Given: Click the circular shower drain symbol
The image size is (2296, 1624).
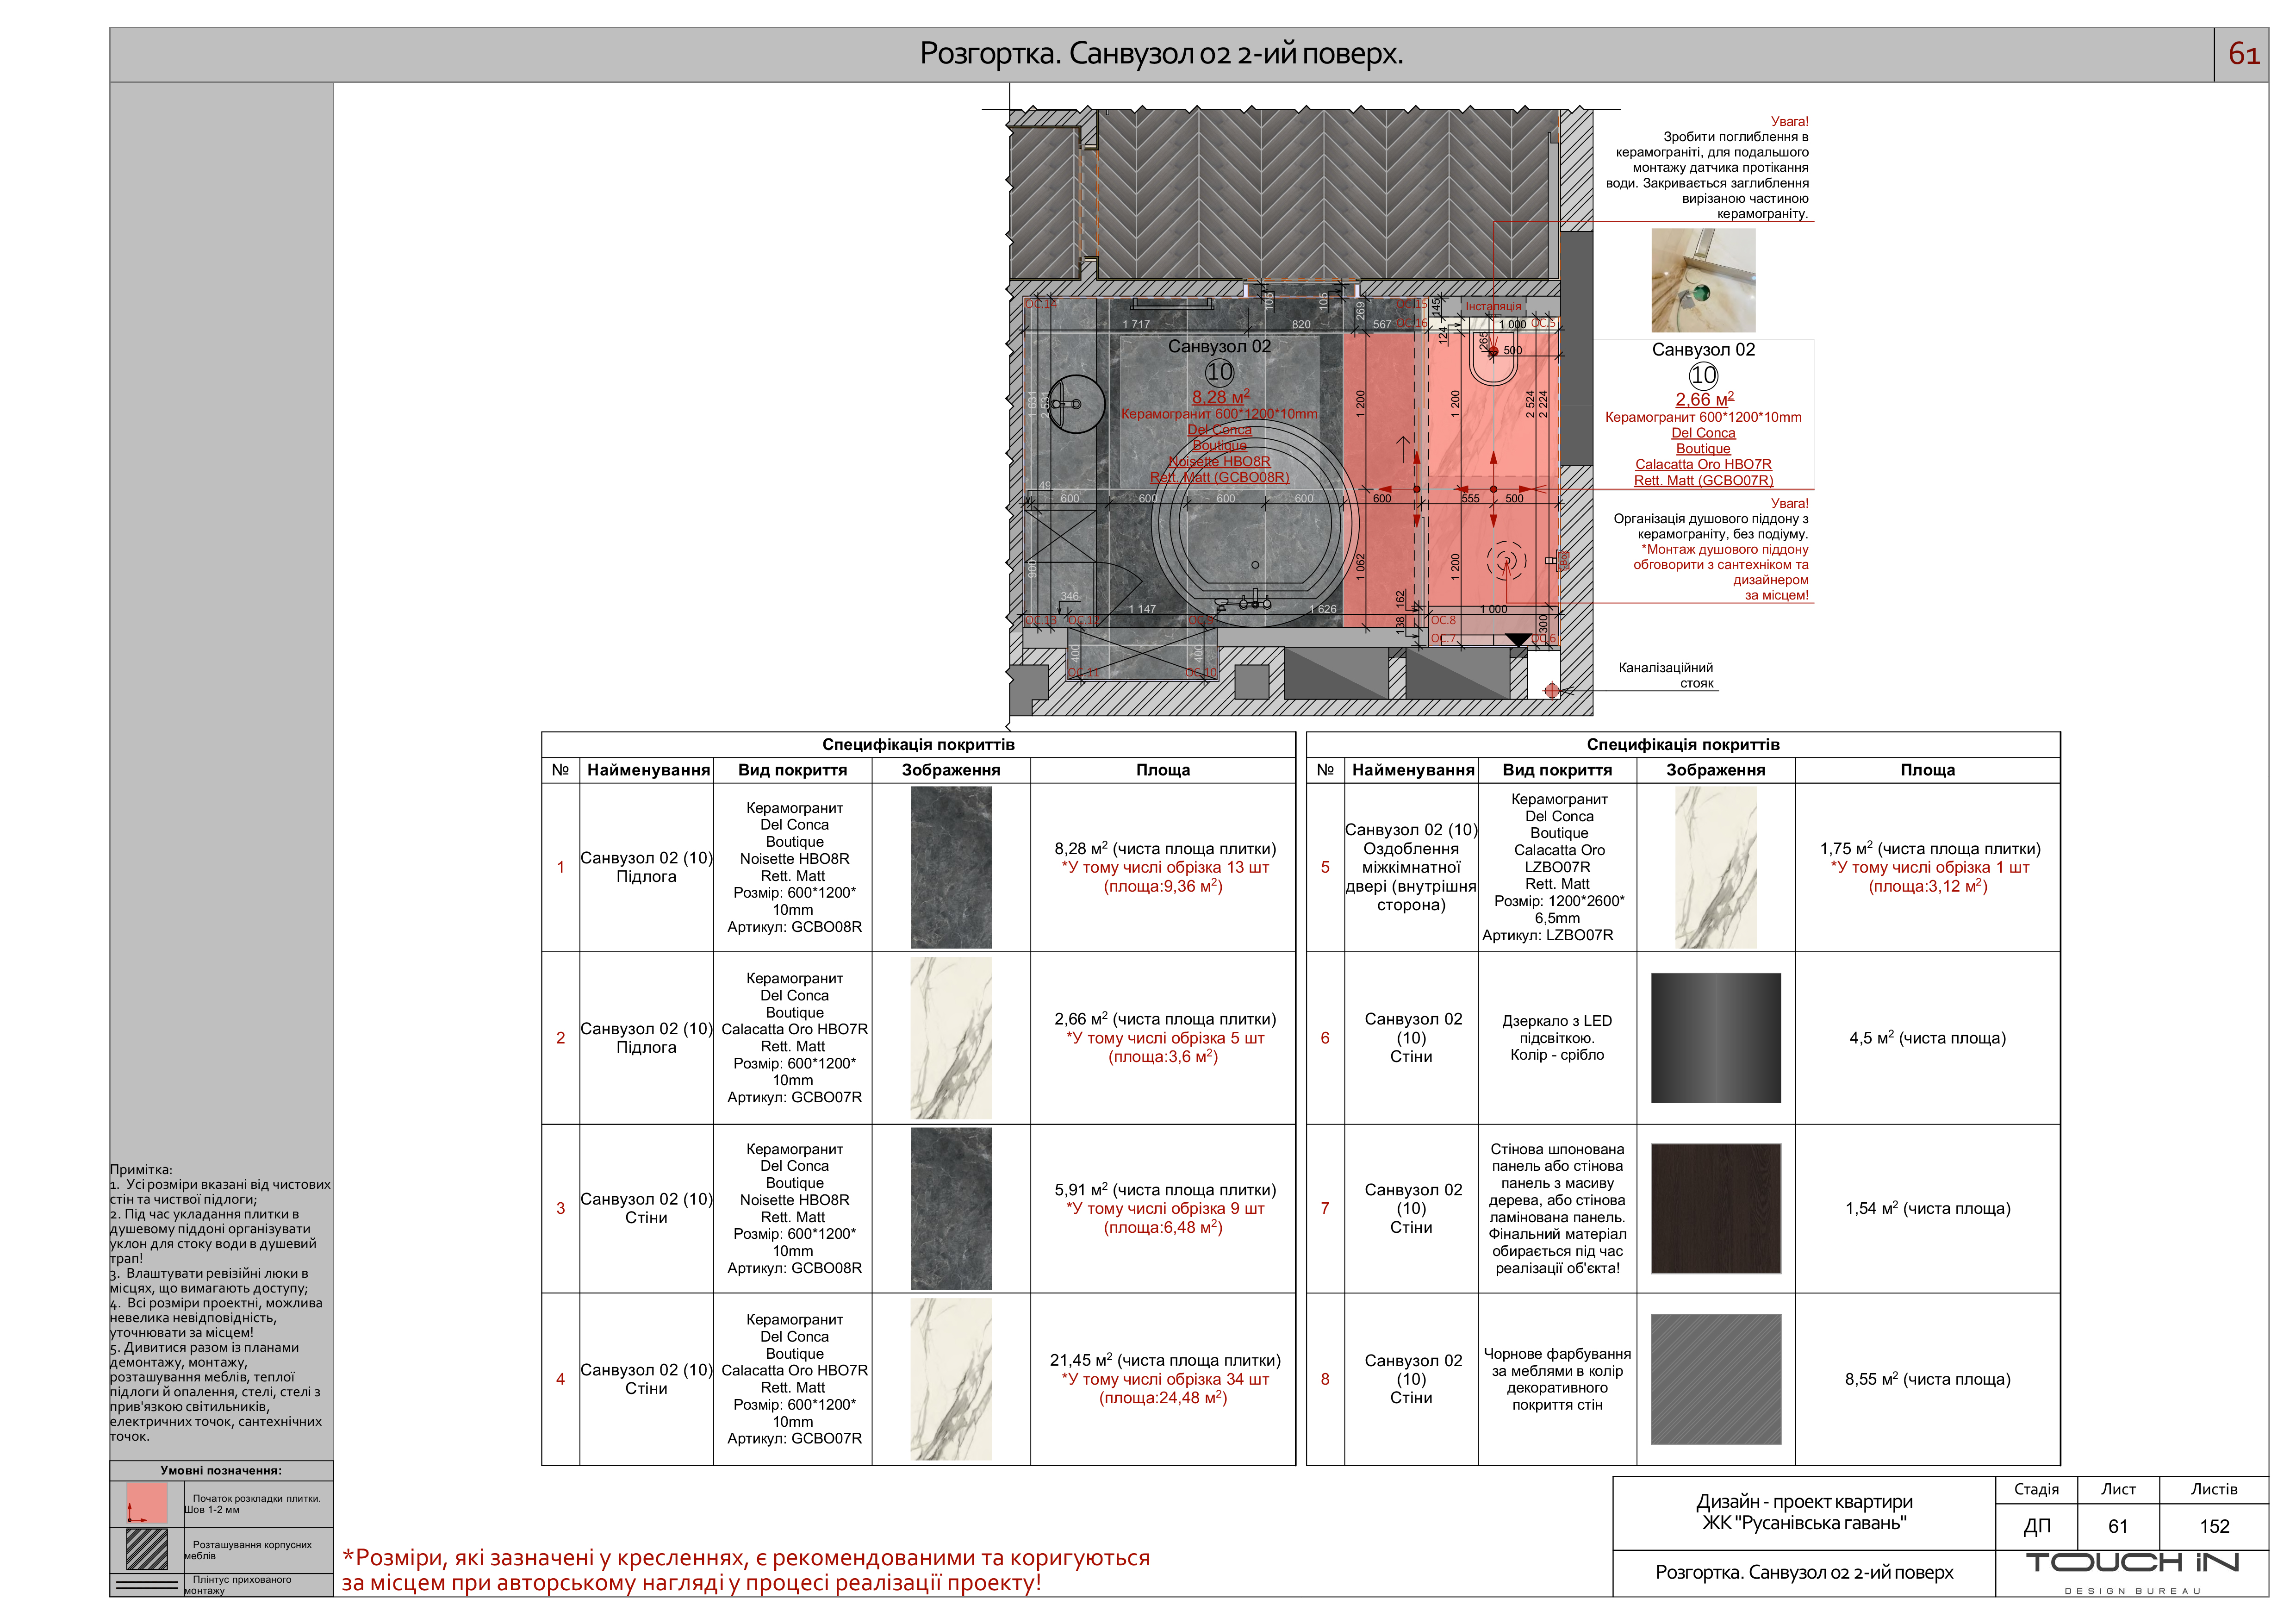Looking at the screenshot, I should [1506, 561].
